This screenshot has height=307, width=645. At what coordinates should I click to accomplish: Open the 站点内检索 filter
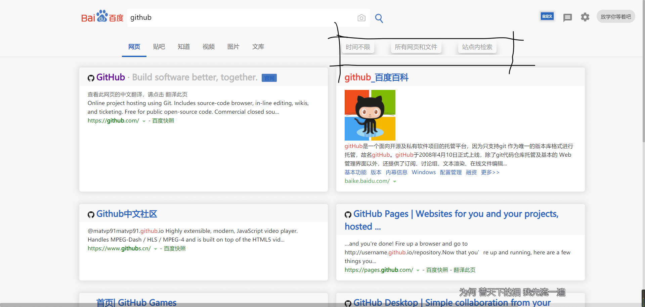[477, 47]
